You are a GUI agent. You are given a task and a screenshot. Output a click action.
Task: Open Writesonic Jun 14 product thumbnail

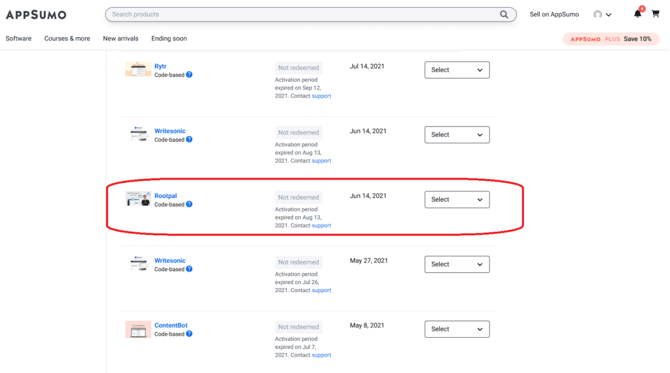pos(138,134)
